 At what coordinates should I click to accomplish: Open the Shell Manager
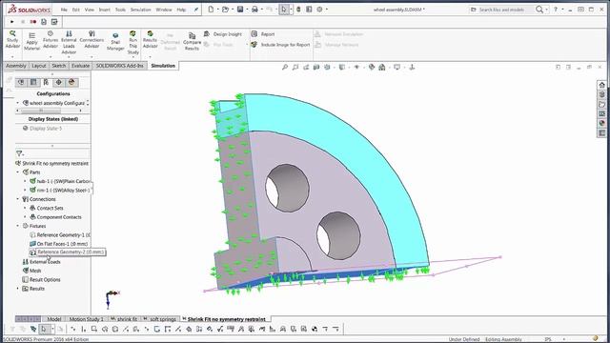pos(115,42)
